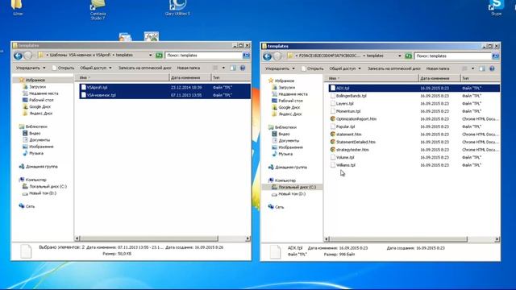Click change view icon in left window toolbar
Screen dimensions: 516x290
[x=215, y=68]
